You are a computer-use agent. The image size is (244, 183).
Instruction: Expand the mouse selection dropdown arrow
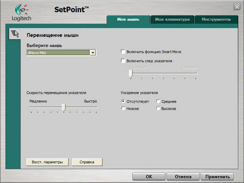click(93, 53)
